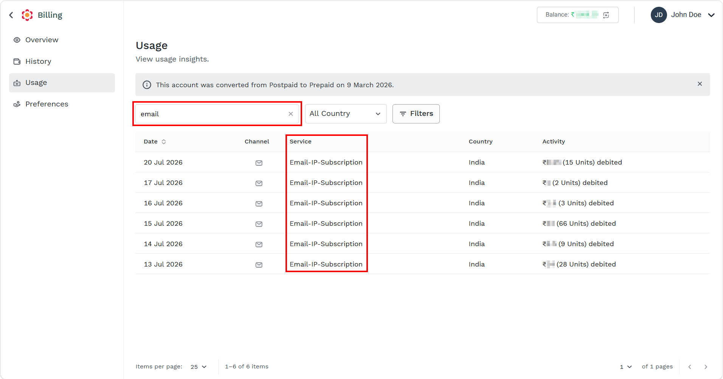Select the 16 Jul 2026 date cell

pyautogui.click(x=163, y=203)
